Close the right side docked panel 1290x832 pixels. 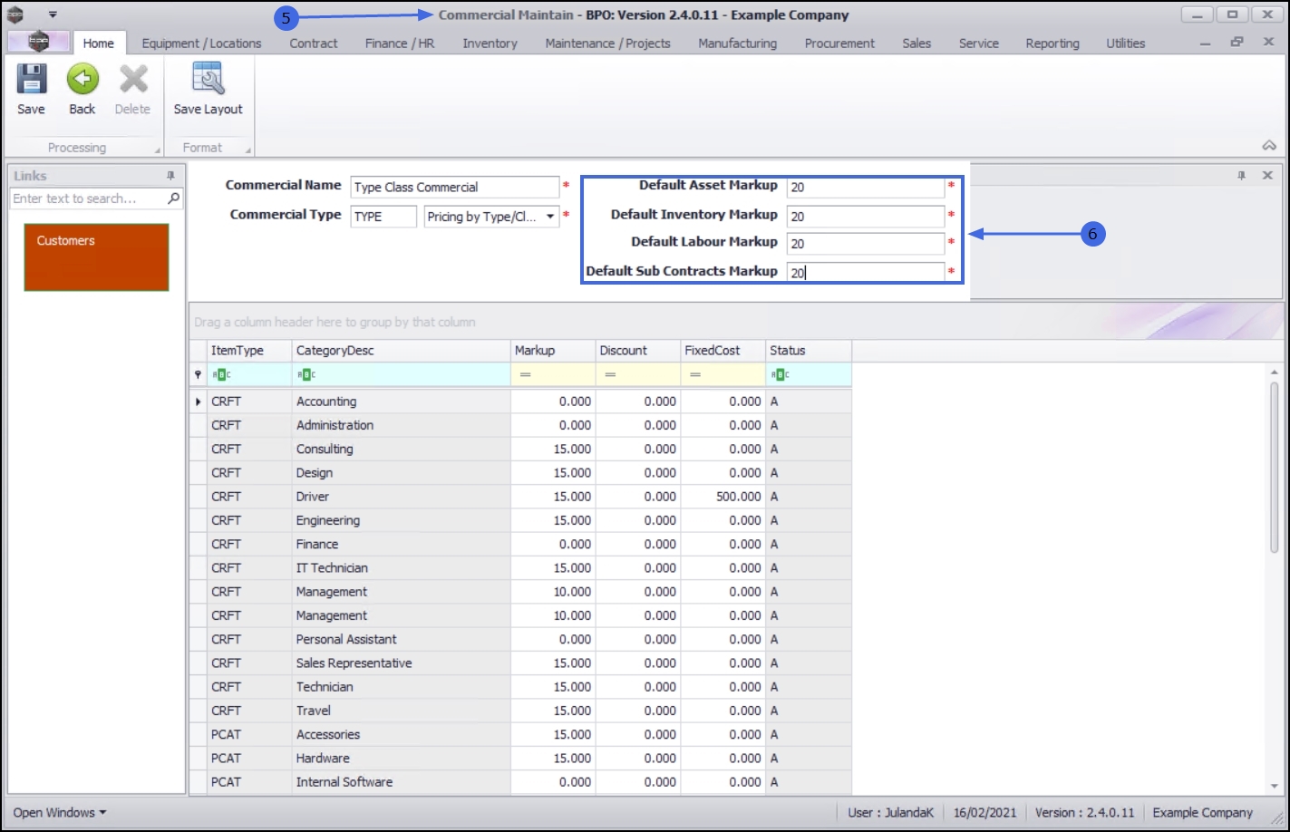(1267, 176)
